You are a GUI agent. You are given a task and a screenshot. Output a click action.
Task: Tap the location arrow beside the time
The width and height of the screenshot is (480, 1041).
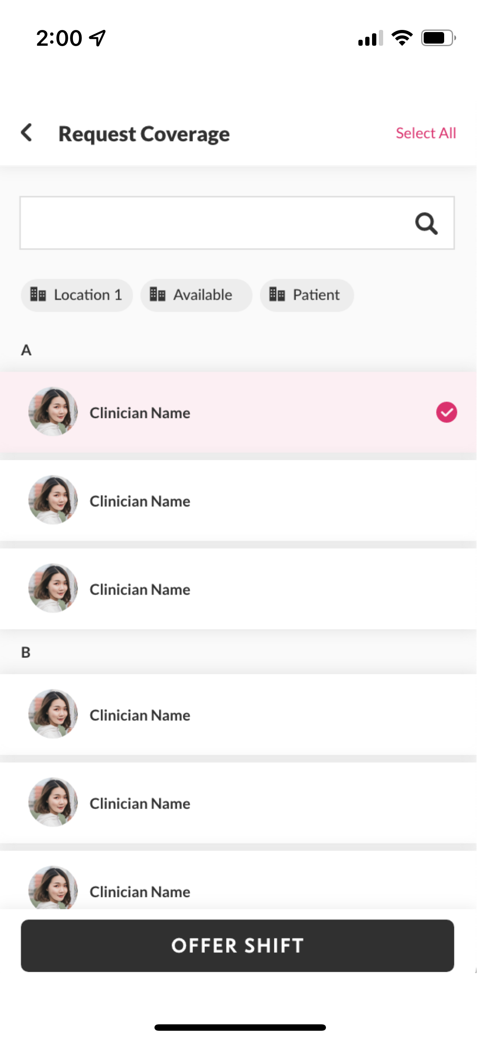click(98, 38)
